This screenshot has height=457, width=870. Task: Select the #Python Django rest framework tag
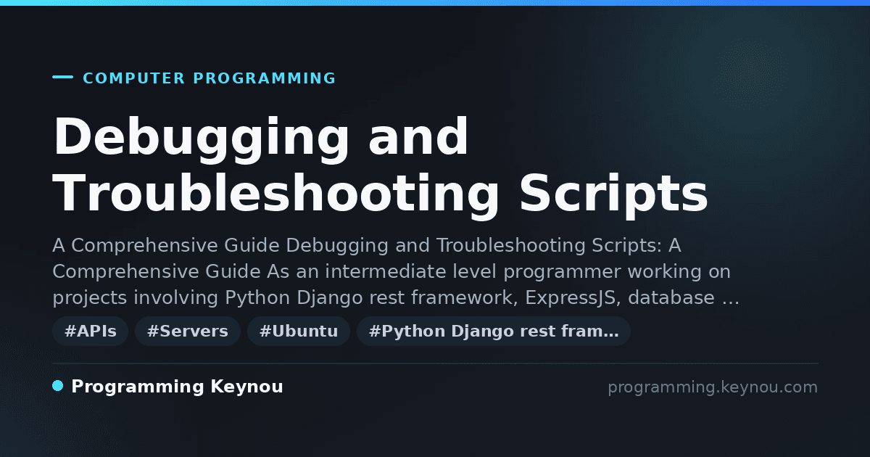(x=494, y=332)
